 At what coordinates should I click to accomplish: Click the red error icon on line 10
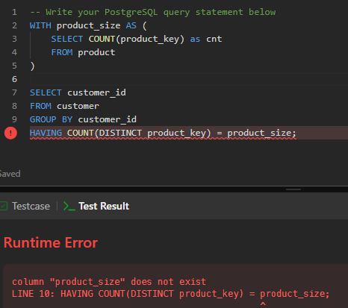10,133
